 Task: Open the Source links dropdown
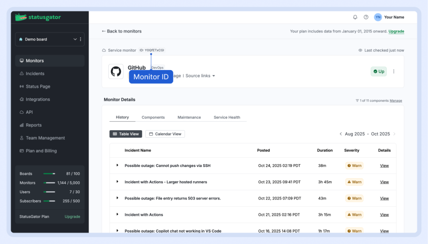[201, 76]
